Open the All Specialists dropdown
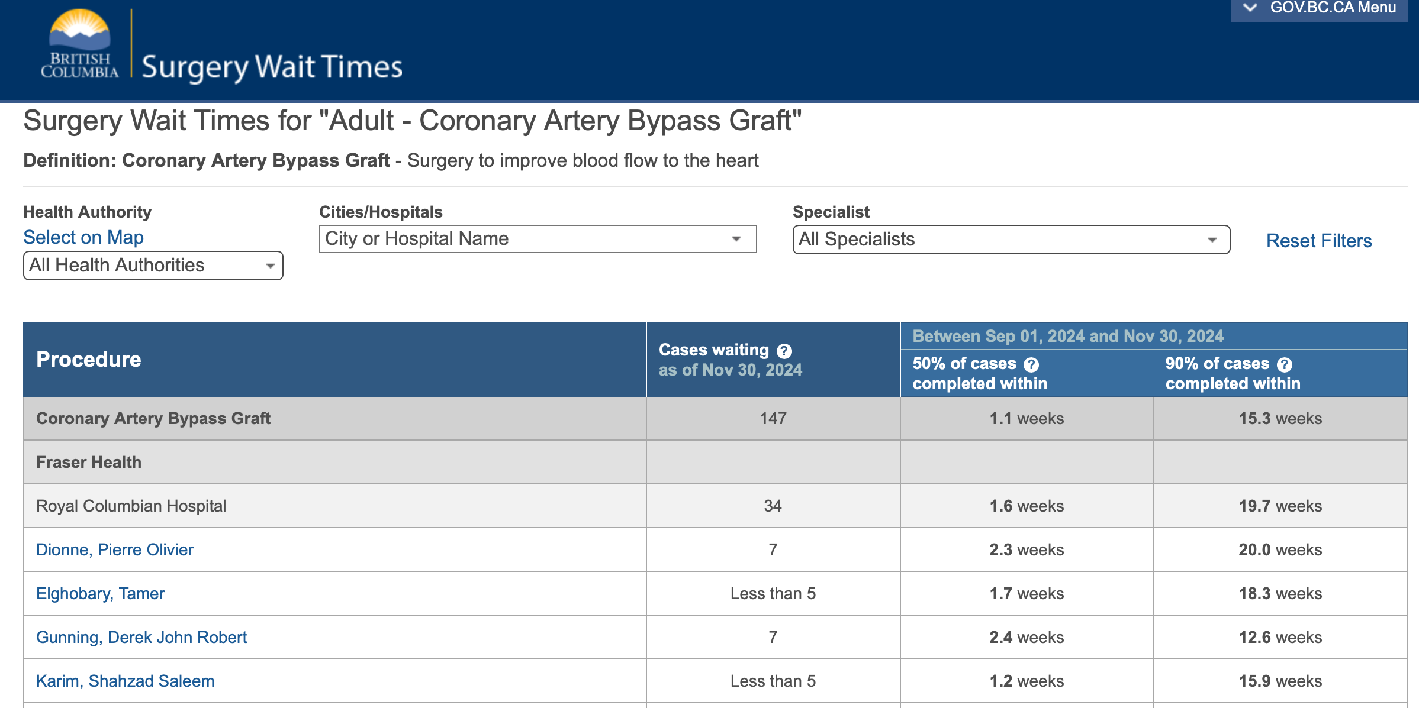 pyautogui.click(x=1212, y=240)
